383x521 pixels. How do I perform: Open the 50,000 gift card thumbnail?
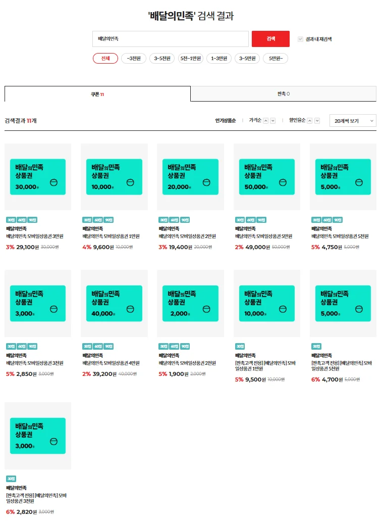tap(267, 177)
